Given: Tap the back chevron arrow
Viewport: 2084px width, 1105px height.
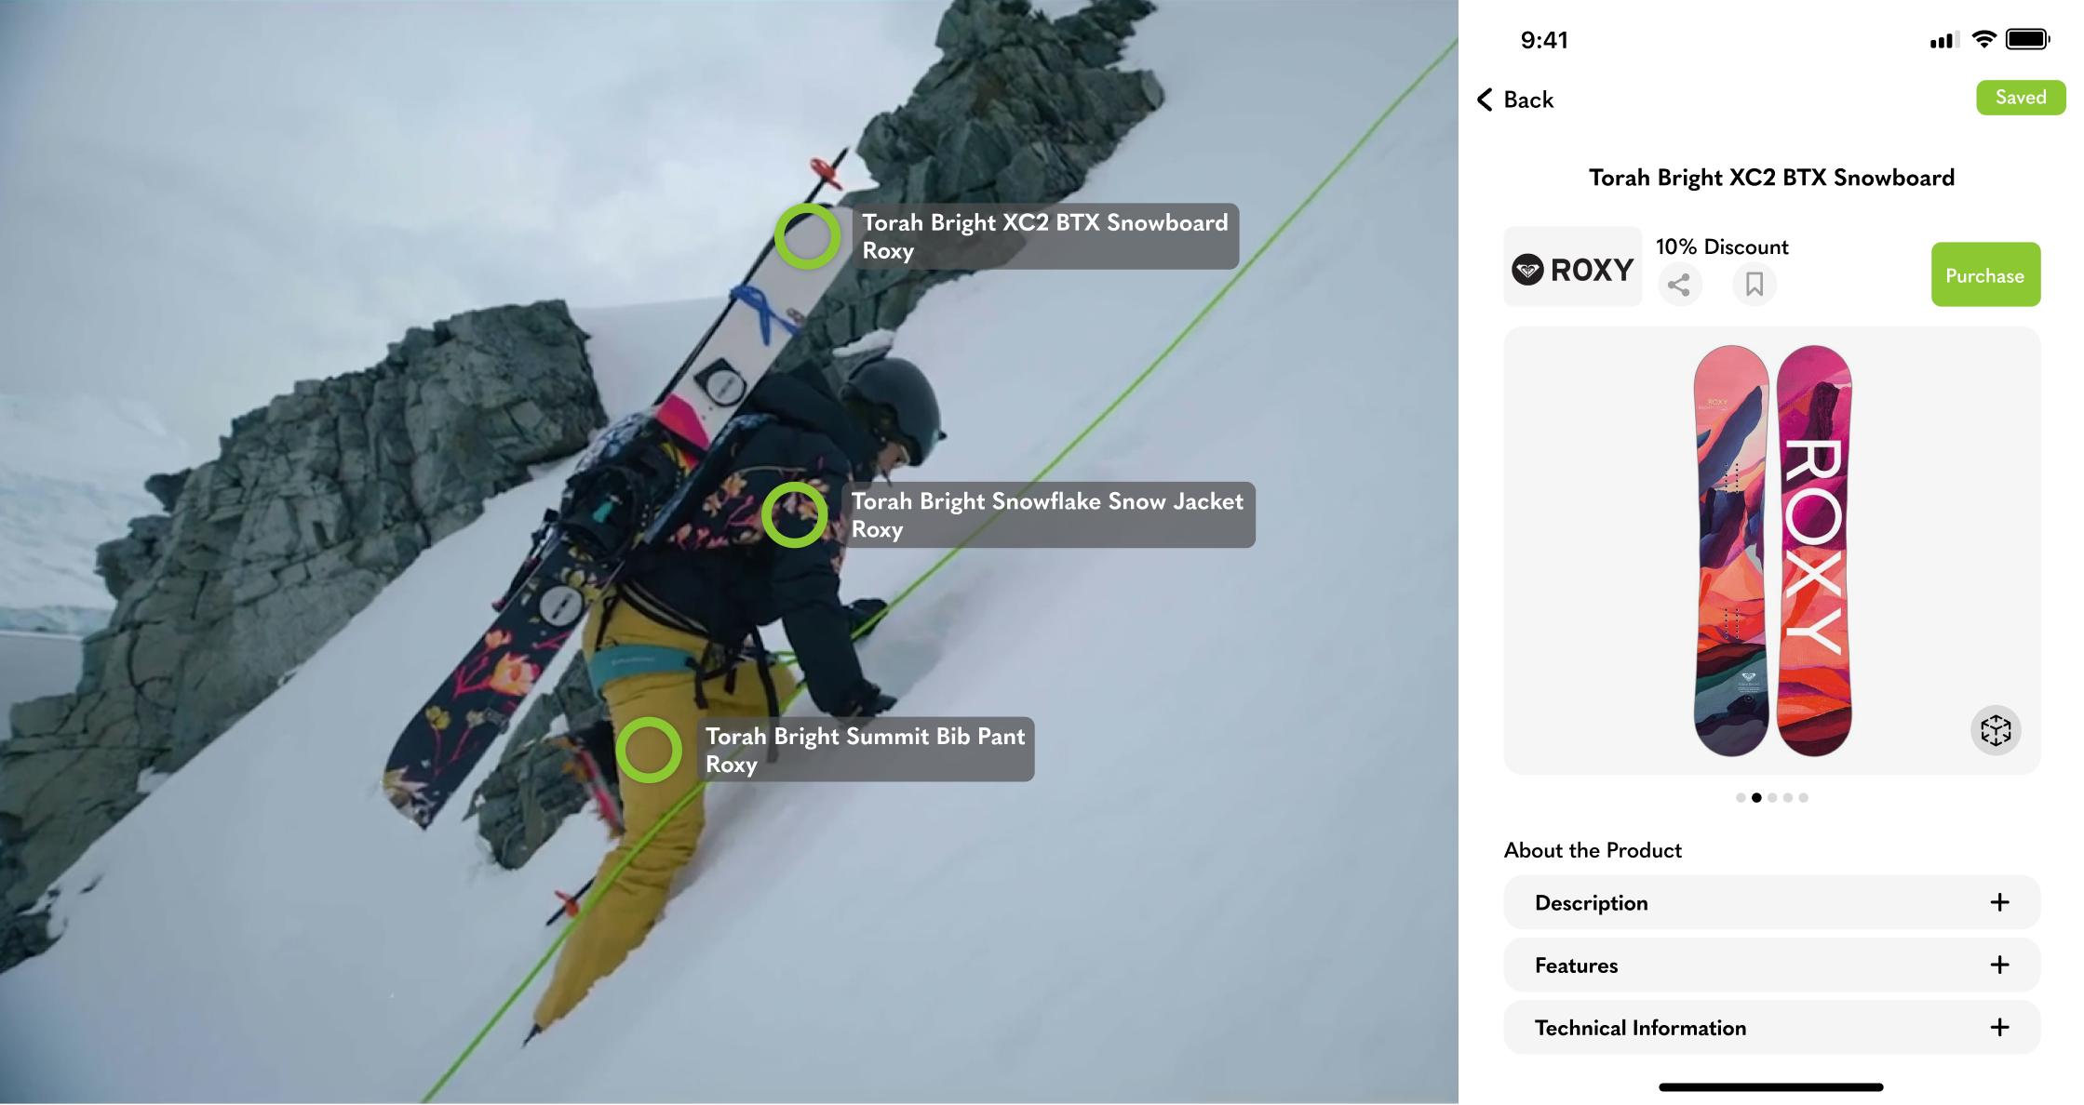Looking at the screenshot, I should (x=1486, y=100).
